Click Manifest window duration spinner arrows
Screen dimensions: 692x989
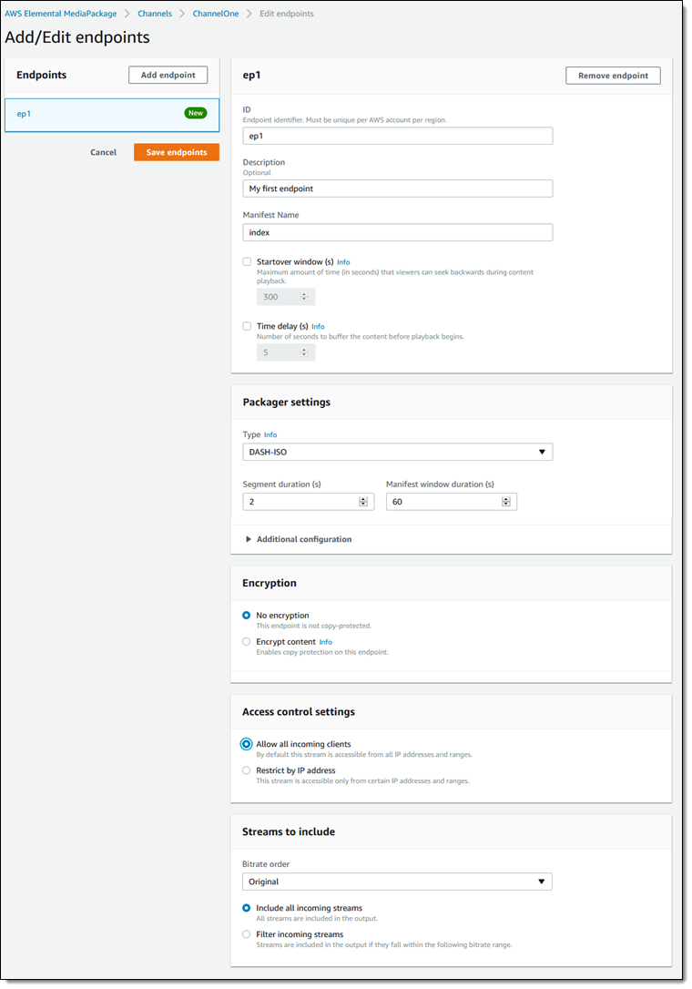pyautogui.click(x=506, y=502)
